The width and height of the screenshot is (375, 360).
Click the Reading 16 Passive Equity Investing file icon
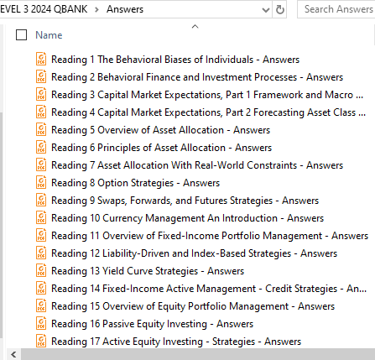[x=41, y=323]
